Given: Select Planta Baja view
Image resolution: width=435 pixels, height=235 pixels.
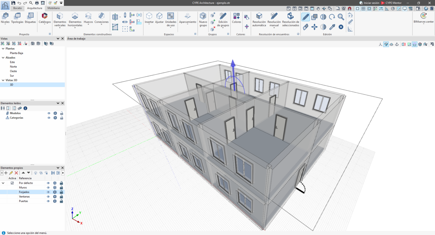Looking at the screenshot, I should [x=16, y=53].
